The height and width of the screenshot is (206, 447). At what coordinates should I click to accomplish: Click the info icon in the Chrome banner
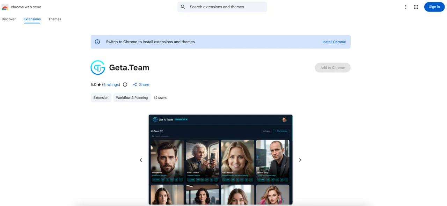coord(97,42)
